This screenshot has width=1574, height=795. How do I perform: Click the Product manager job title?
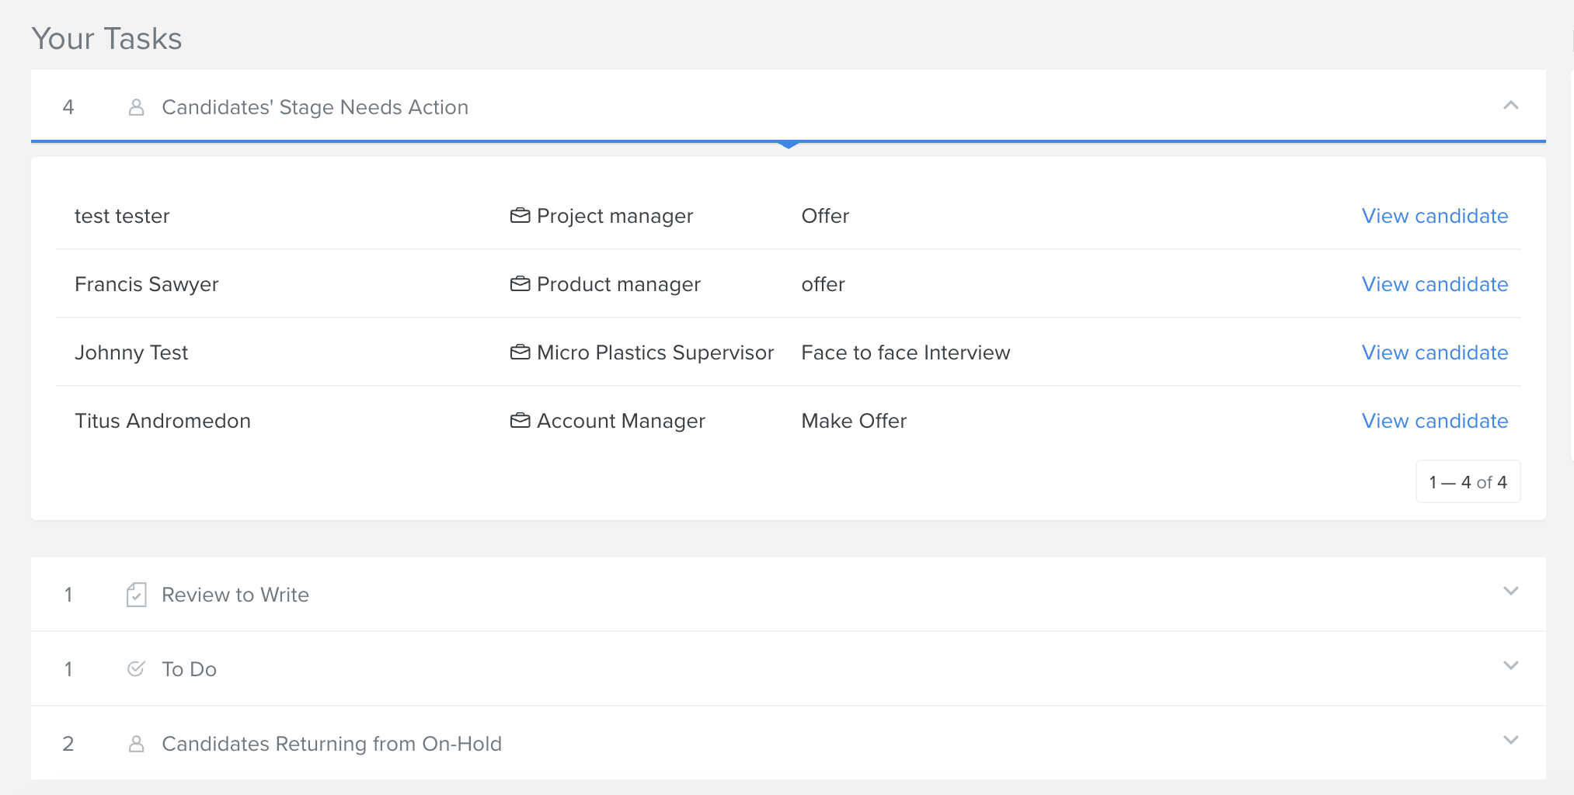coord(618,284)
